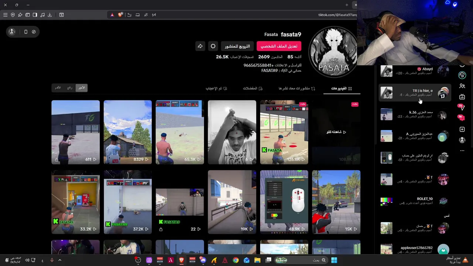Viewport: 473px width, 266px height.
Task: Expand the hidden tray icons chevron
Action: coord(60,260)
